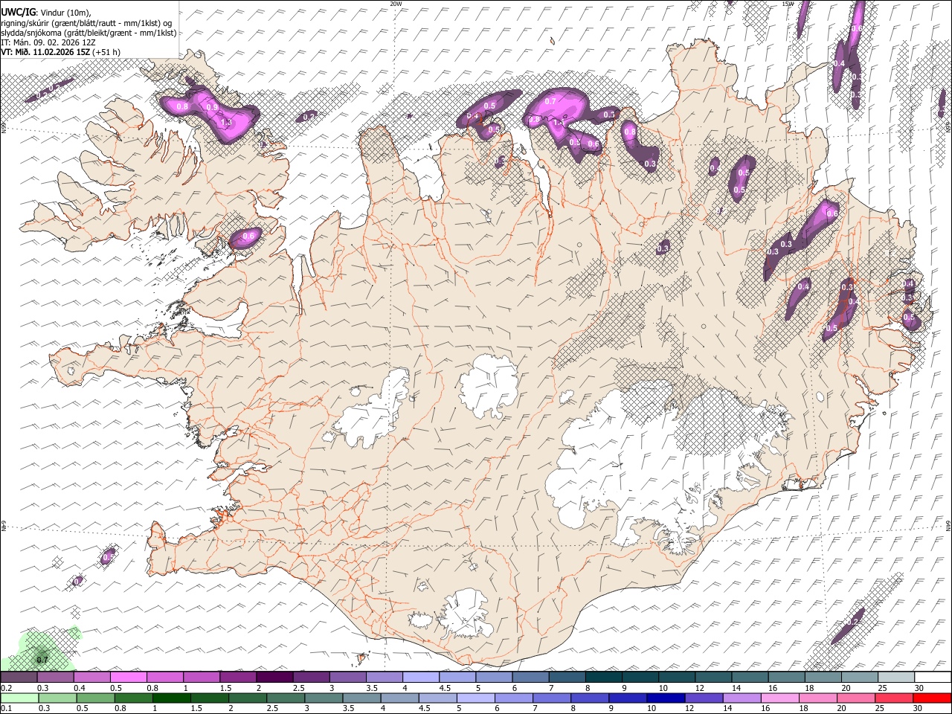Click the '0.5' snow patch off southwest coast
Screen dimensions: 952x714
point(108,557)
